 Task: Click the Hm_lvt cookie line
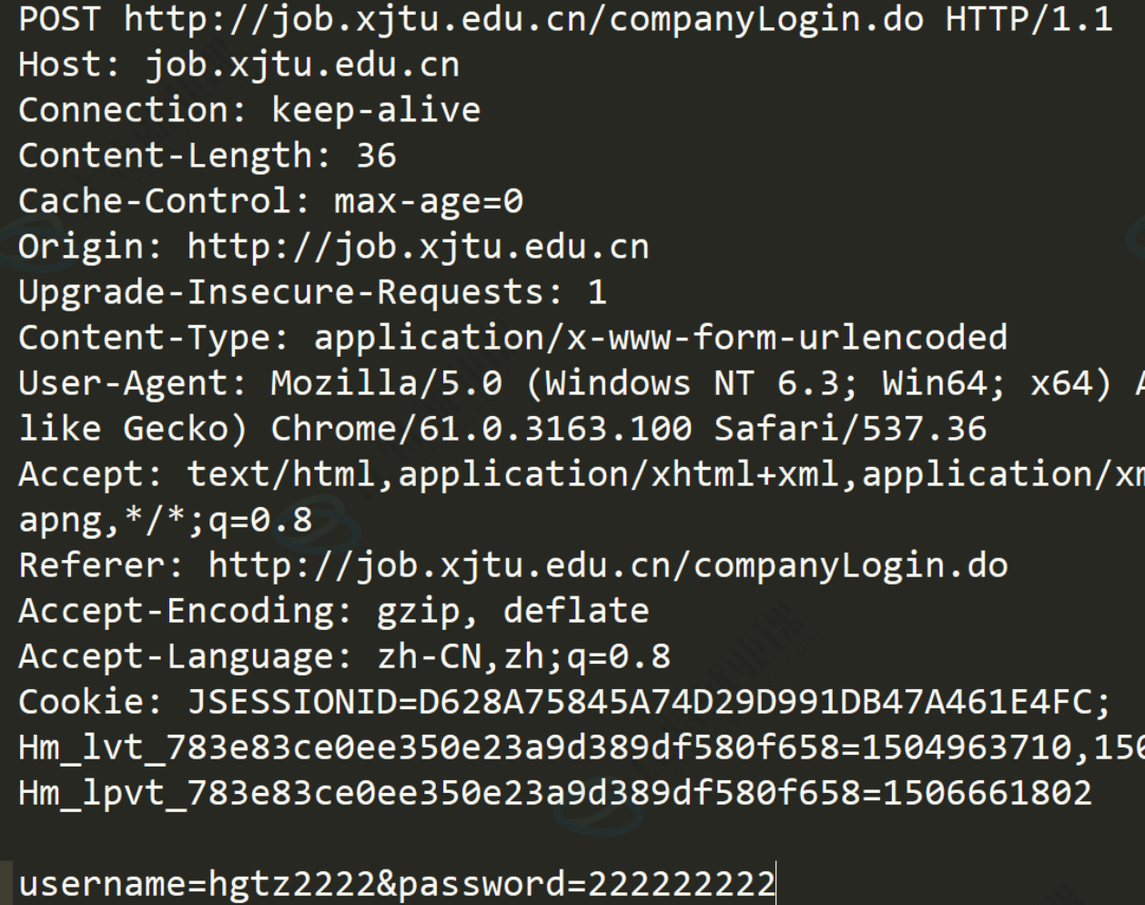[582, 747]
